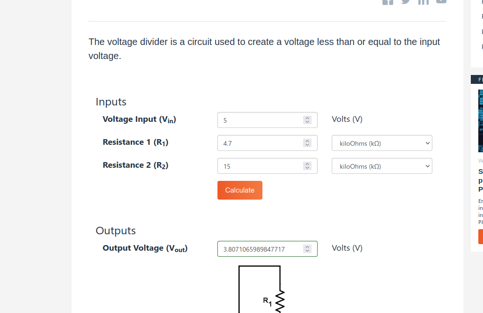Screen dimensions: 483x313
Task: Open the featured sidebar thumbnail image
Action: (480, 121)
